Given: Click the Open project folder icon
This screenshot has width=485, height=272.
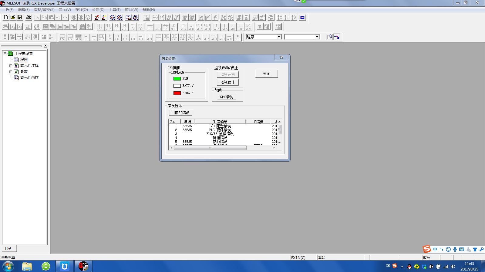Looking at the screenshot, I should [13, 18].
